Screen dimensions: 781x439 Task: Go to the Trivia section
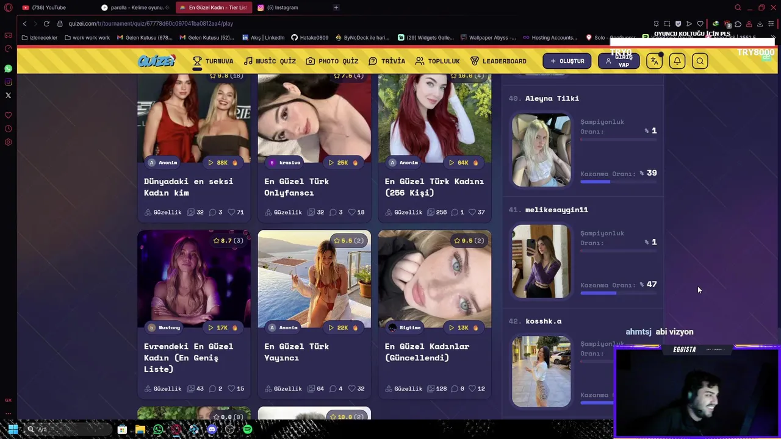tap(387, 61)
